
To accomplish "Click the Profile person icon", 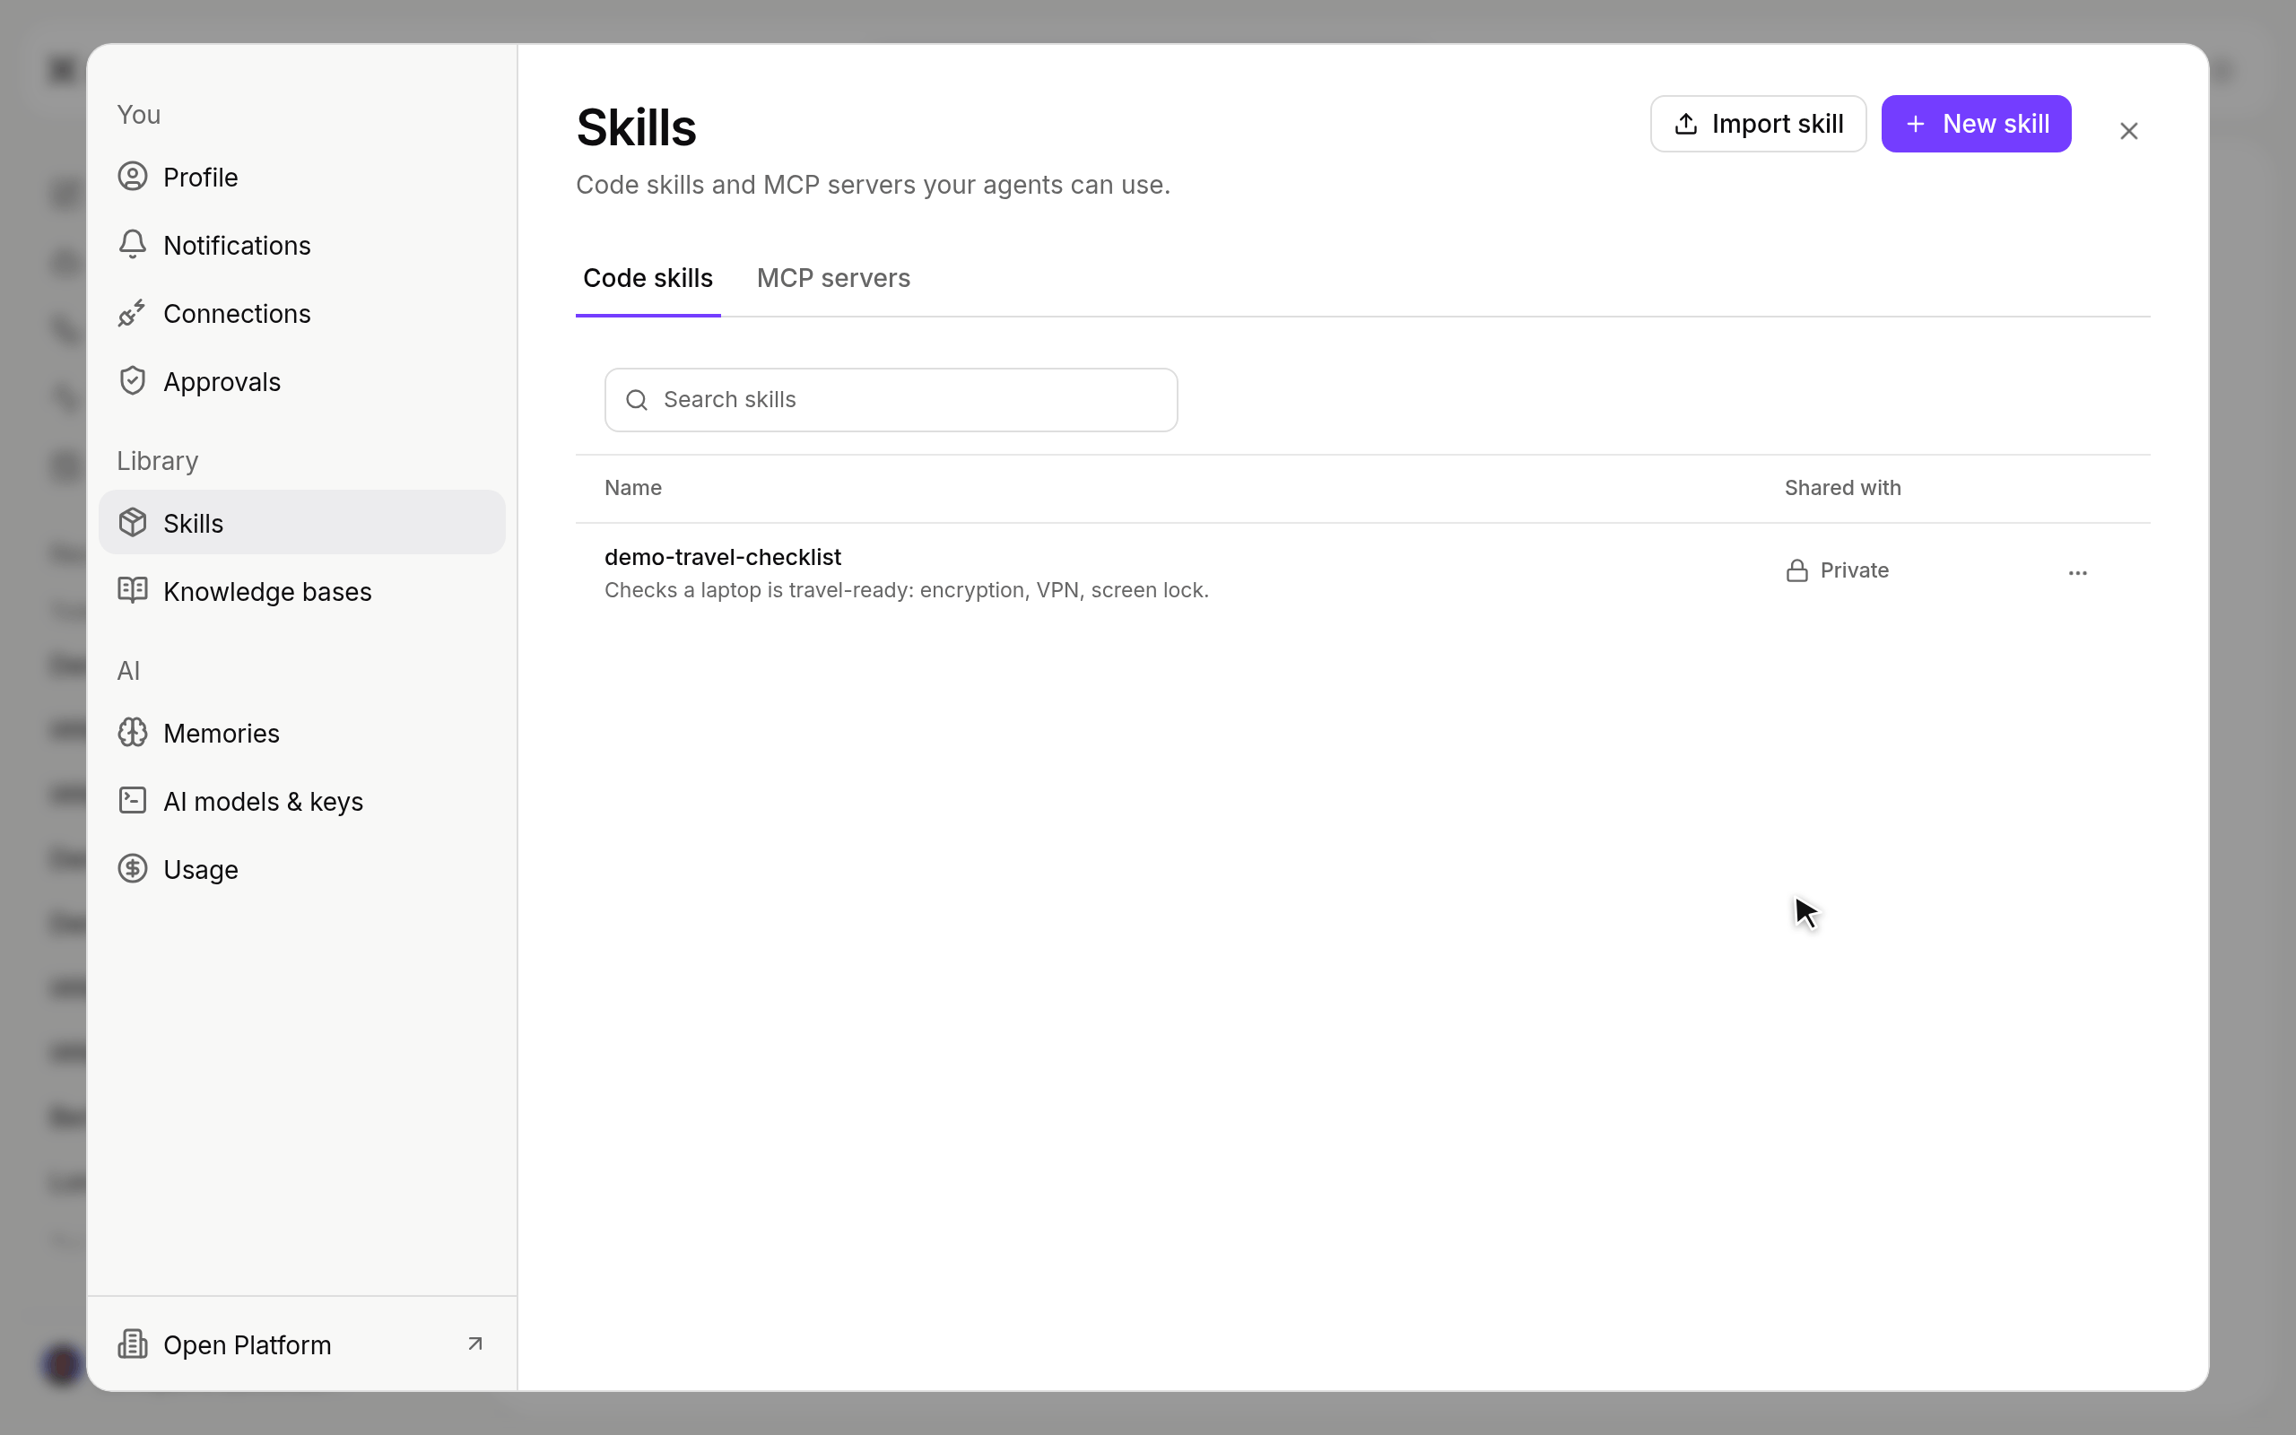I will 133,177.
